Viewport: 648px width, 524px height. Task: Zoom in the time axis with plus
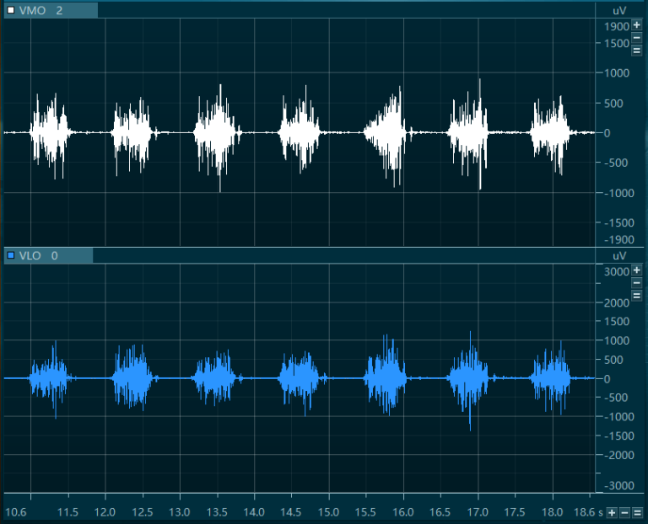(612, 513)
